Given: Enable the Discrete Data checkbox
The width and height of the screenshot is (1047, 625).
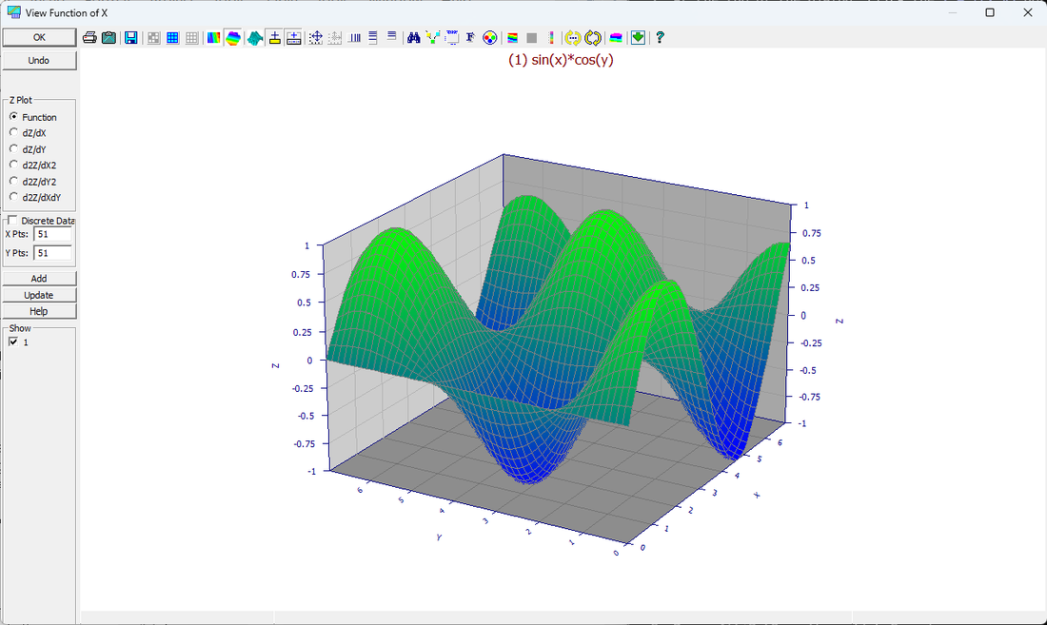Looking at the screenshot, I should [x=12, y=220].
